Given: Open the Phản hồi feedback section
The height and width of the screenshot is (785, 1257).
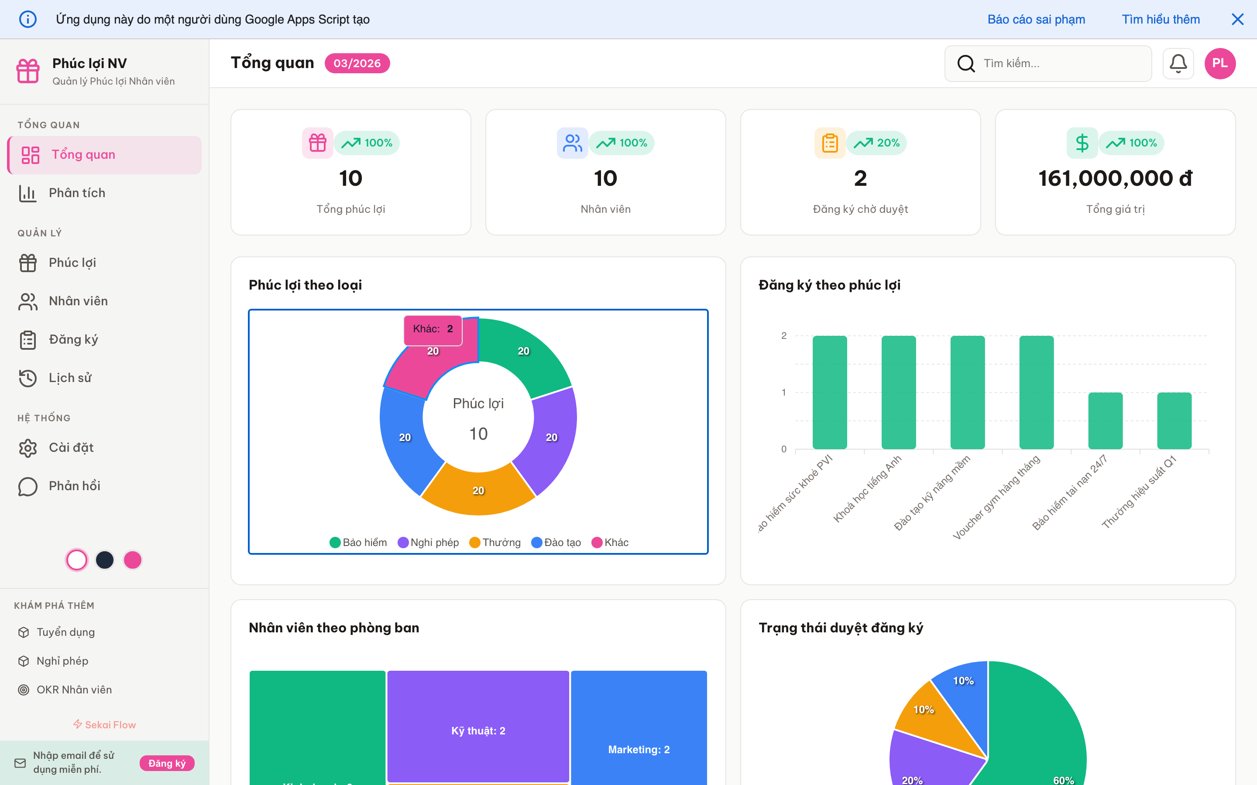Looking at the screenshot, I should 73,485.
